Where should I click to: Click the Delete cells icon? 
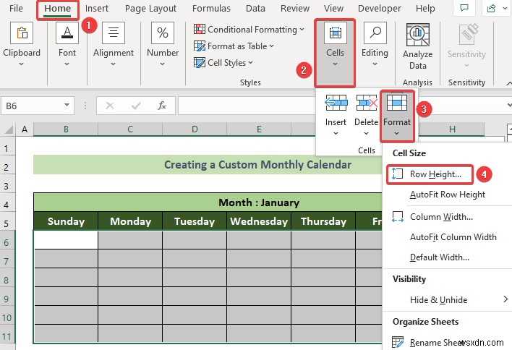pos(367,104)
